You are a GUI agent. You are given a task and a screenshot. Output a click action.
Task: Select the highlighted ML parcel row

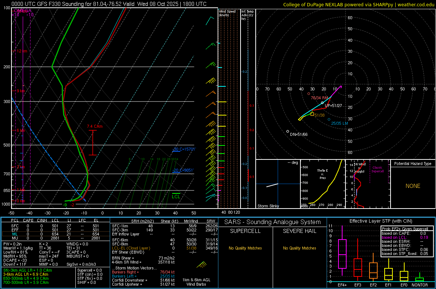coord(55,234)
